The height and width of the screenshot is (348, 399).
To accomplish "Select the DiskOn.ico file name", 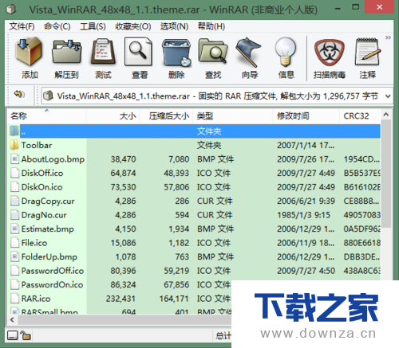I will [41, 187].
